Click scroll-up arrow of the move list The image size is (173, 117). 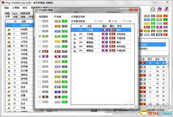tap(168, 59)
